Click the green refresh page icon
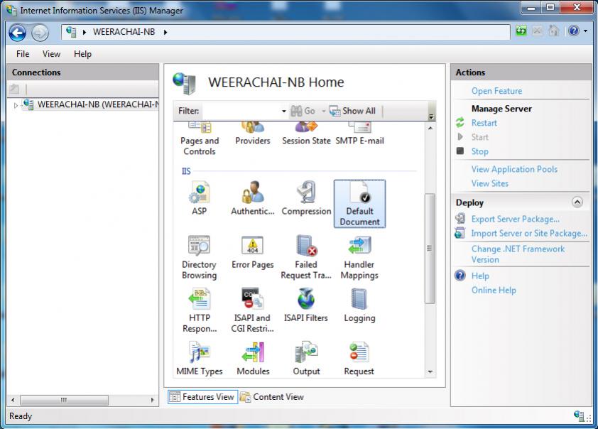Image resolution: width=598 pixels, height=429 pixels. pyautogui.click(x=521, y=31)
